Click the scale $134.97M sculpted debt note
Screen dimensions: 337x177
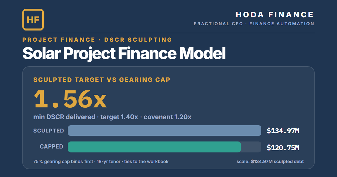(x=270, y=161)
